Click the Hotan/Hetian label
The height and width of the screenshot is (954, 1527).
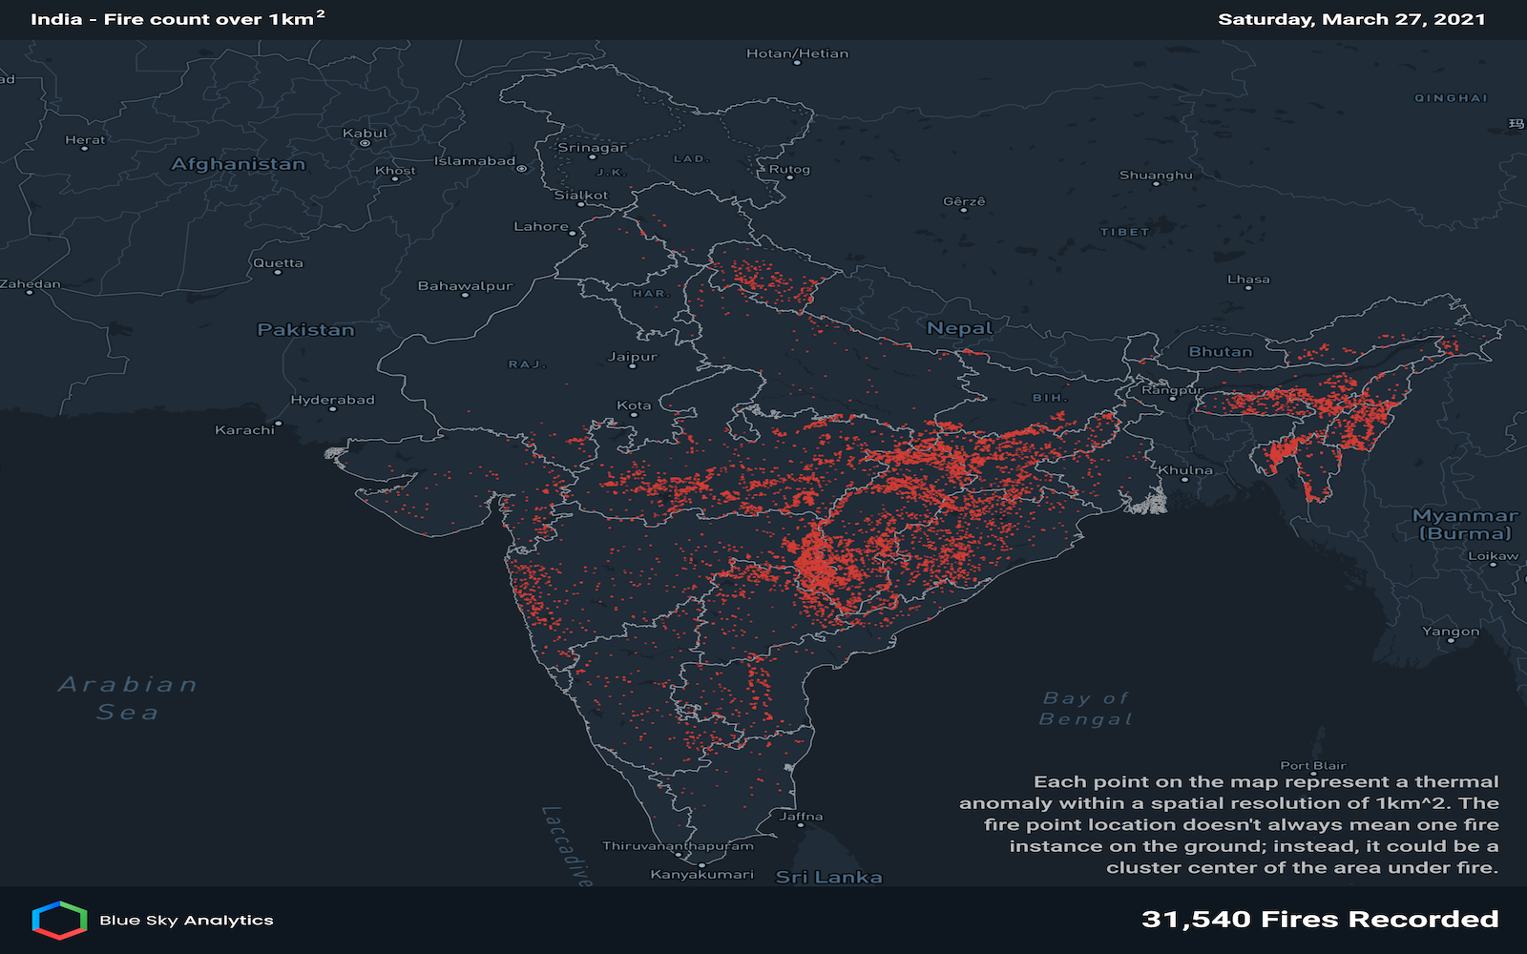797,53
